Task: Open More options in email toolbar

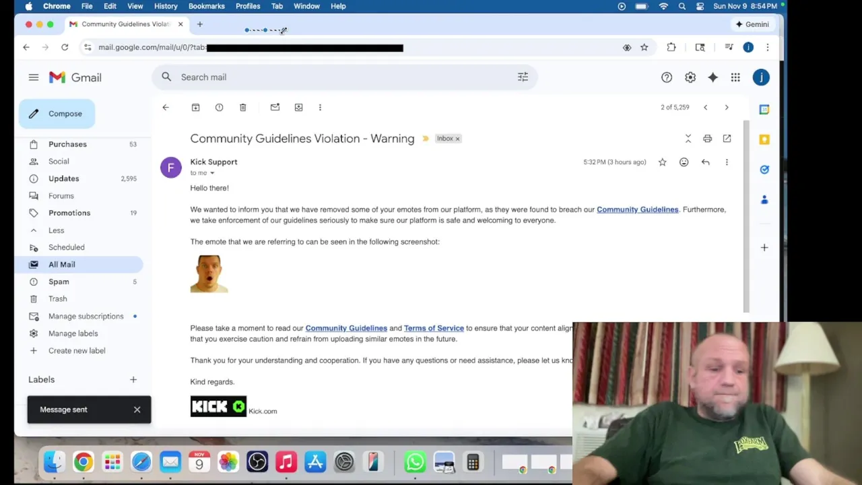Action: (320, 107)
